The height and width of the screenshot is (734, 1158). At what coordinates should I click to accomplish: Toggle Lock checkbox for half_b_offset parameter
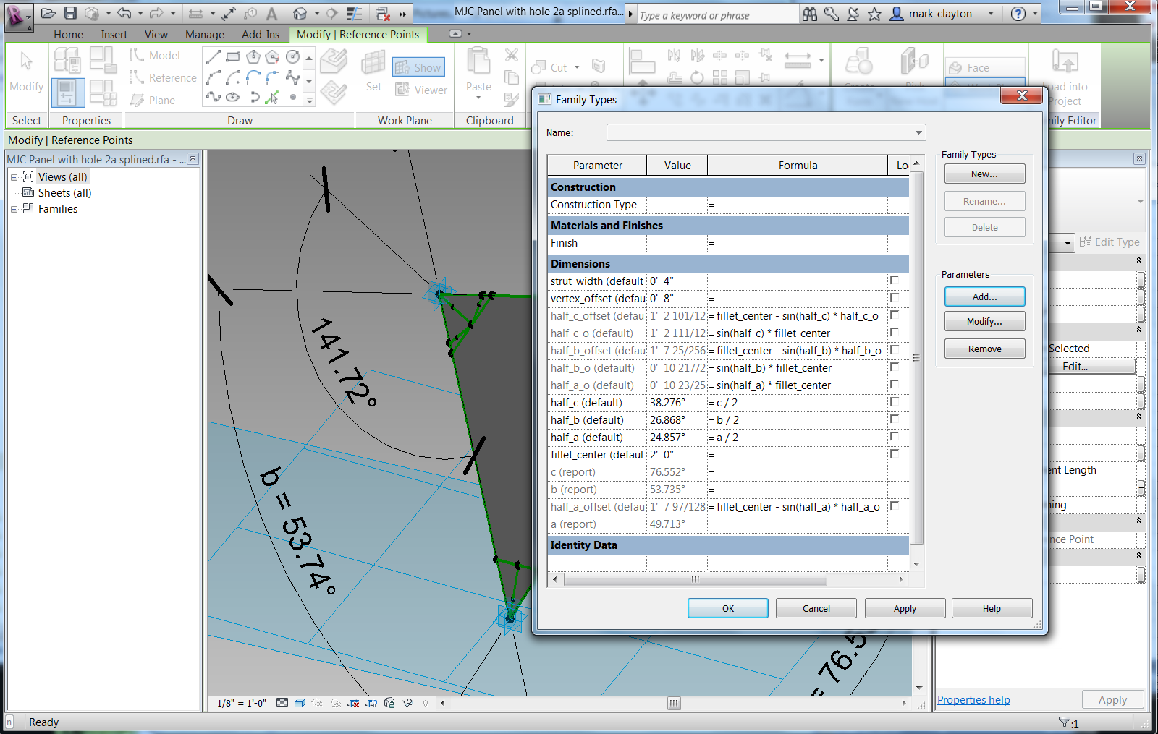pos(895,349)
